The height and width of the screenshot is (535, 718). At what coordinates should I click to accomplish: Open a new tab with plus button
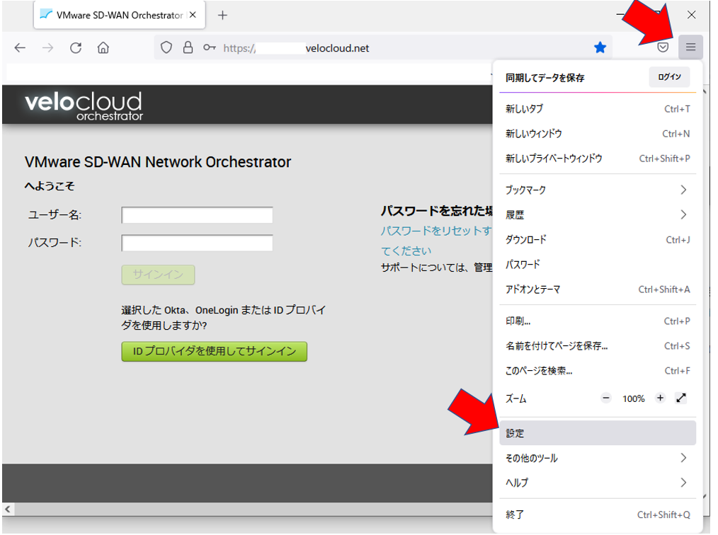222,15
